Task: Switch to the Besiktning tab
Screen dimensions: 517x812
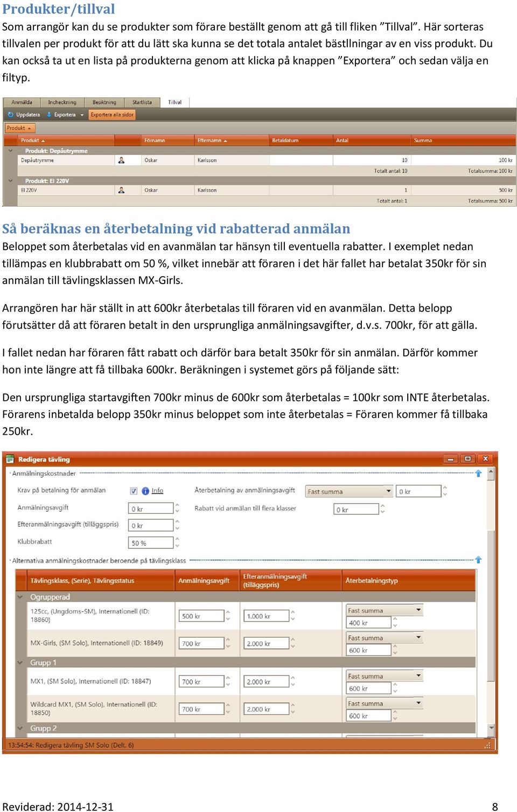Action: coord(104,102)
